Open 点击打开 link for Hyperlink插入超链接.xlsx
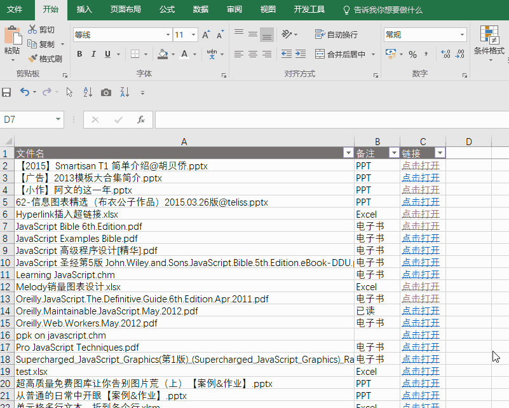Viewport: 509px width, 408px height. [x=421, y=214]
